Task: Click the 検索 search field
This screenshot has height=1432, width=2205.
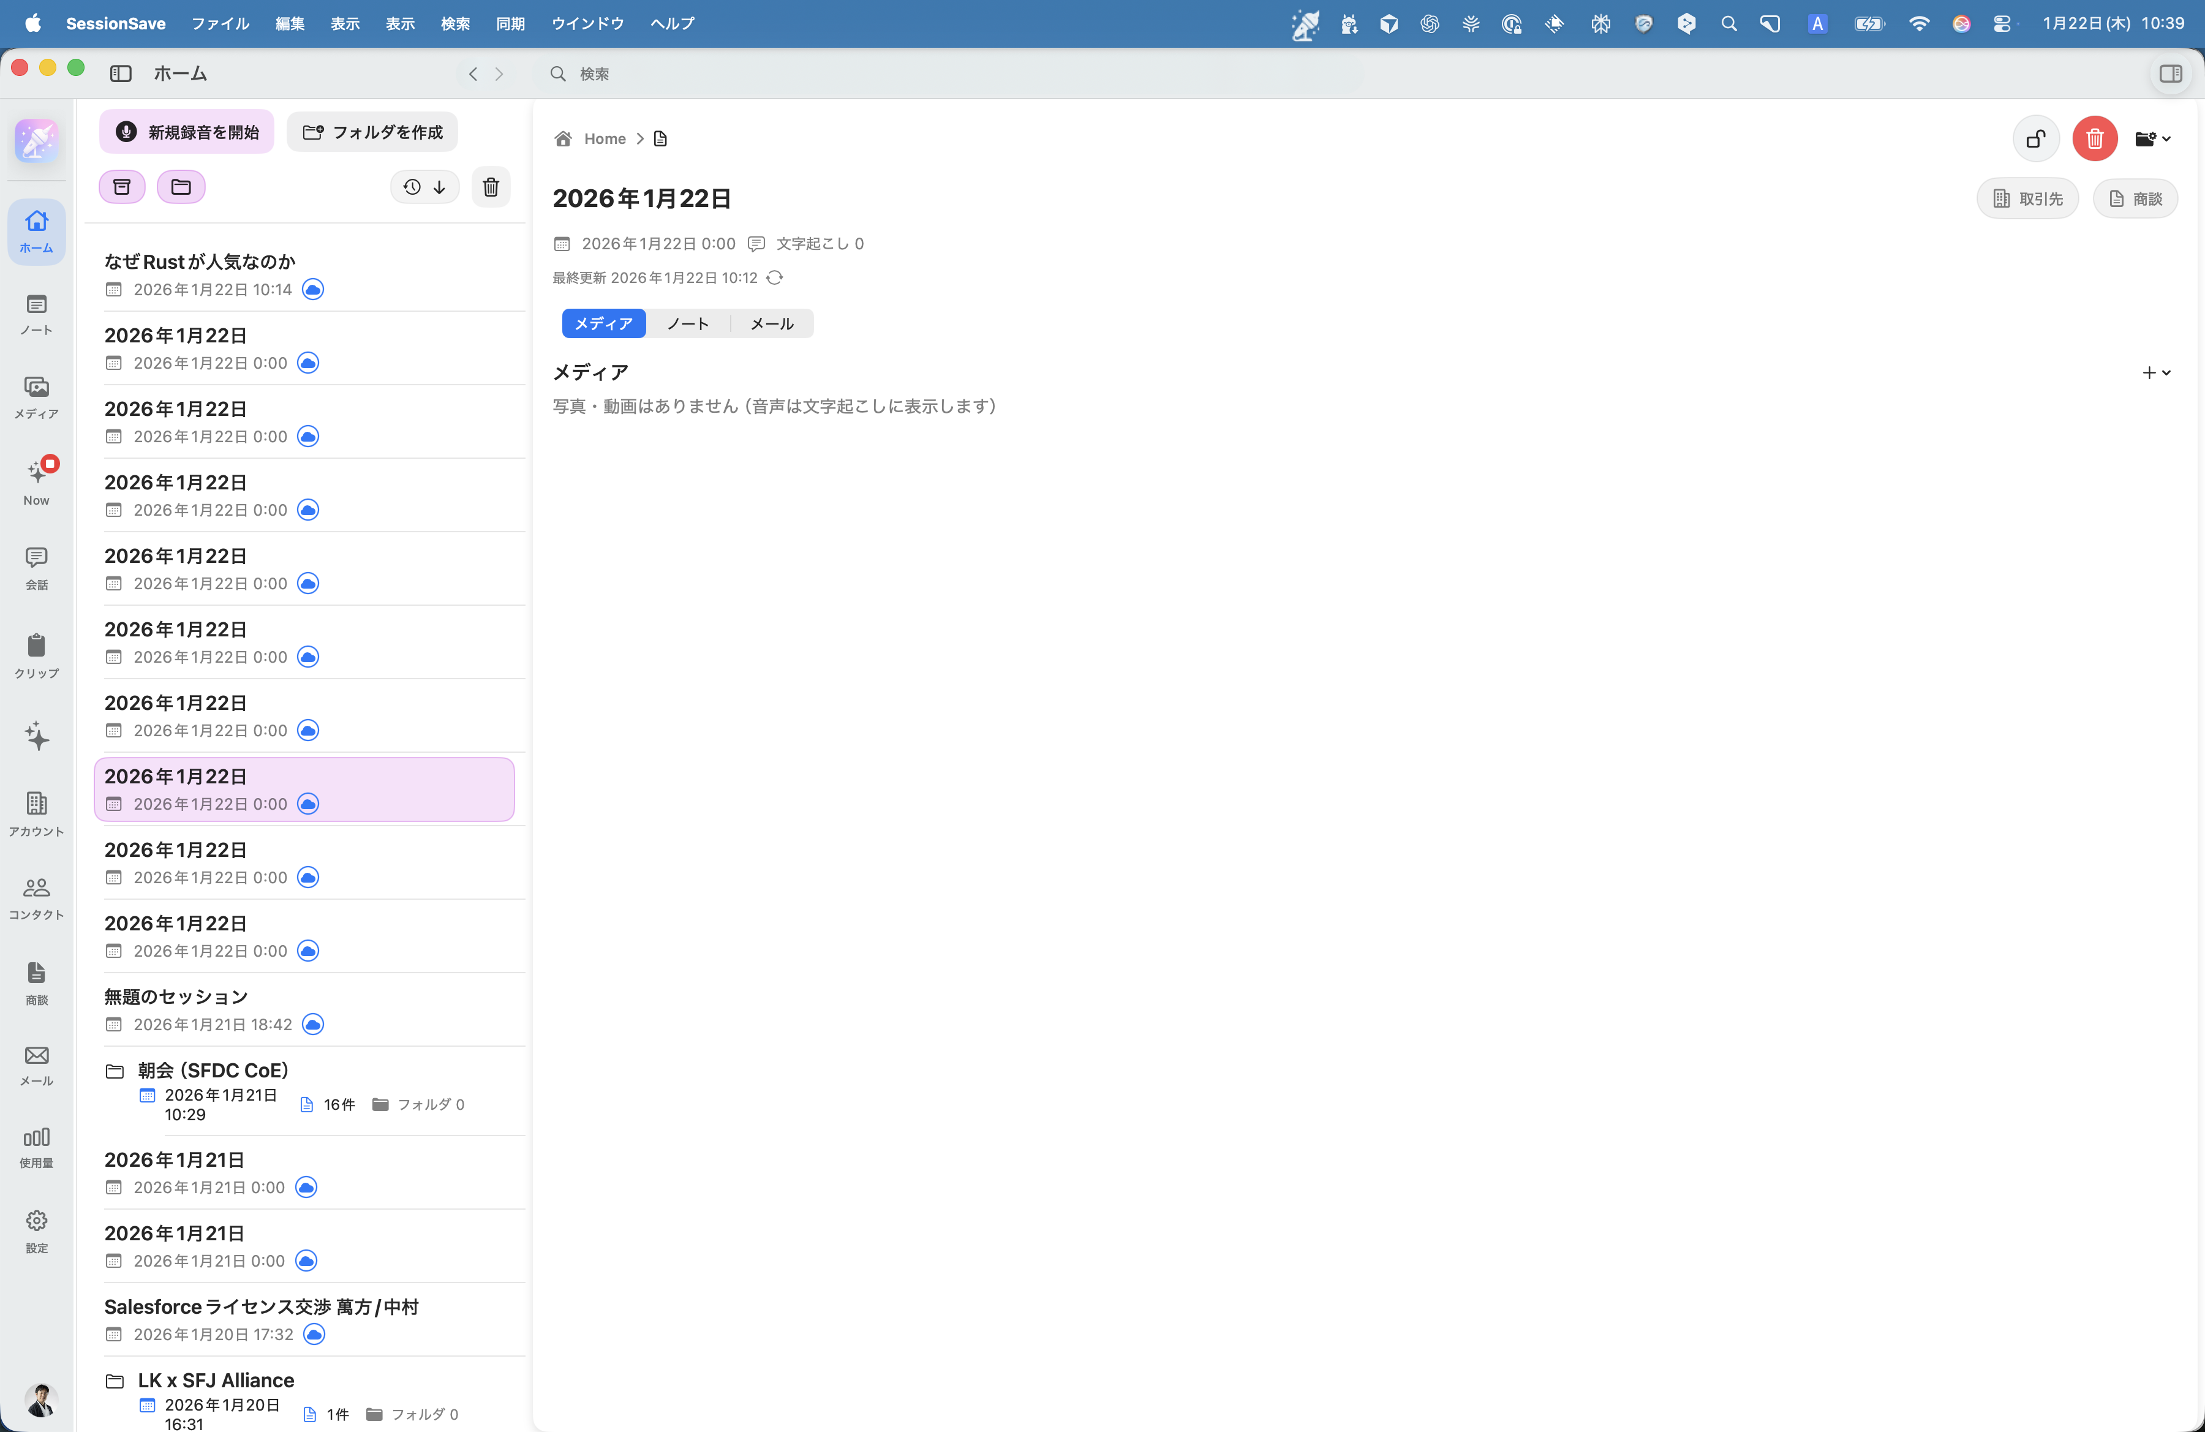Action: (595, 74)
